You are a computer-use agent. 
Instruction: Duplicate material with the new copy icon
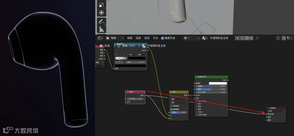pyautogui.click(x=247, y=38)
